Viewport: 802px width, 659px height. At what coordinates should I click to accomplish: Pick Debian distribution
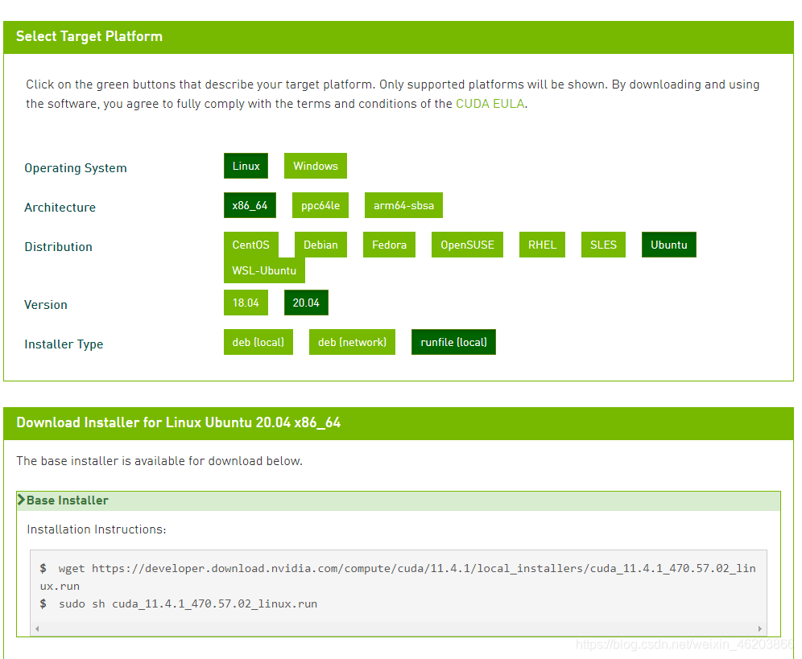click(320, 245)
